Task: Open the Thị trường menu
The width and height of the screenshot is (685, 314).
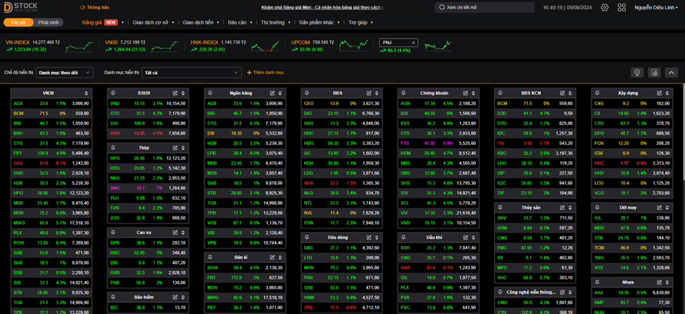Action: 275,22
